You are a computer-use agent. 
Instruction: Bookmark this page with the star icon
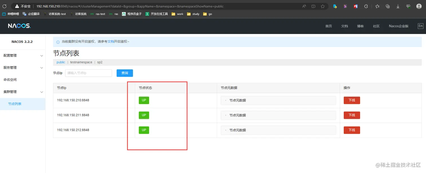[x=323, y=6]
